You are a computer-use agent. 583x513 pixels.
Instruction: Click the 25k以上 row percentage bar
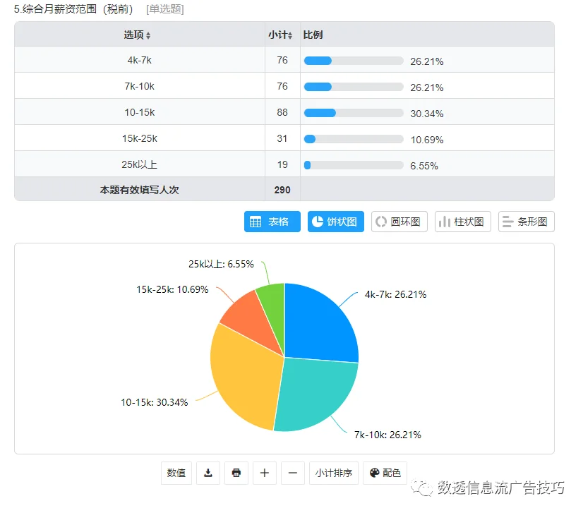[354, 165]
